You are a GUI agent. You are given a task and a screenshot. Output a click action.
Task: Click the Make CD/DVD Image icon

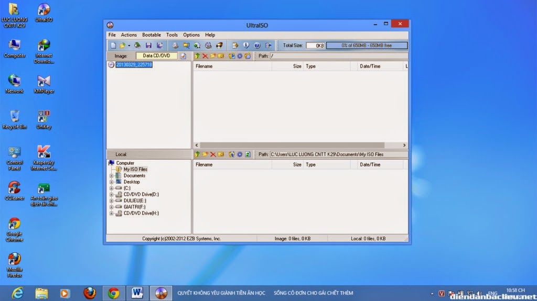coord(175,45)
